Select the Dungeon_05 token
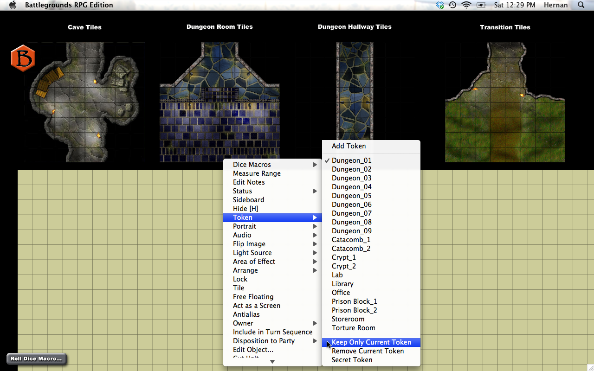 (371, 196)
